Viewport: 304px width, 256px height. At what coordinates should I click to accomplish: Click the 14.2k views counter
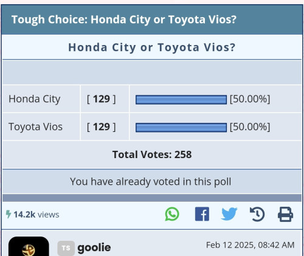(36, 215)
